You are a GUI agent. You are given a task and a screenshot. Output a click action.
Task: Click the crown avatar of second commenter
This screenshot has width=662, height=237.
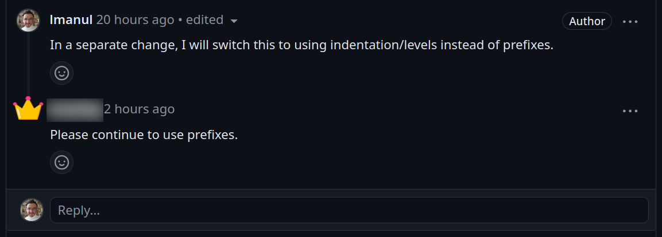[x=28, y=108]
